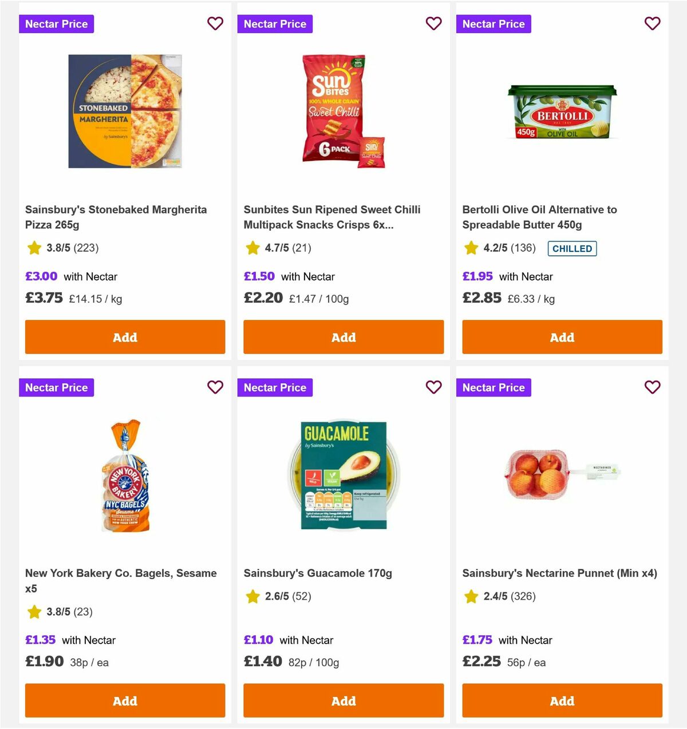Open the Nectar Price badge on the pizza

[x=56, y=23]
